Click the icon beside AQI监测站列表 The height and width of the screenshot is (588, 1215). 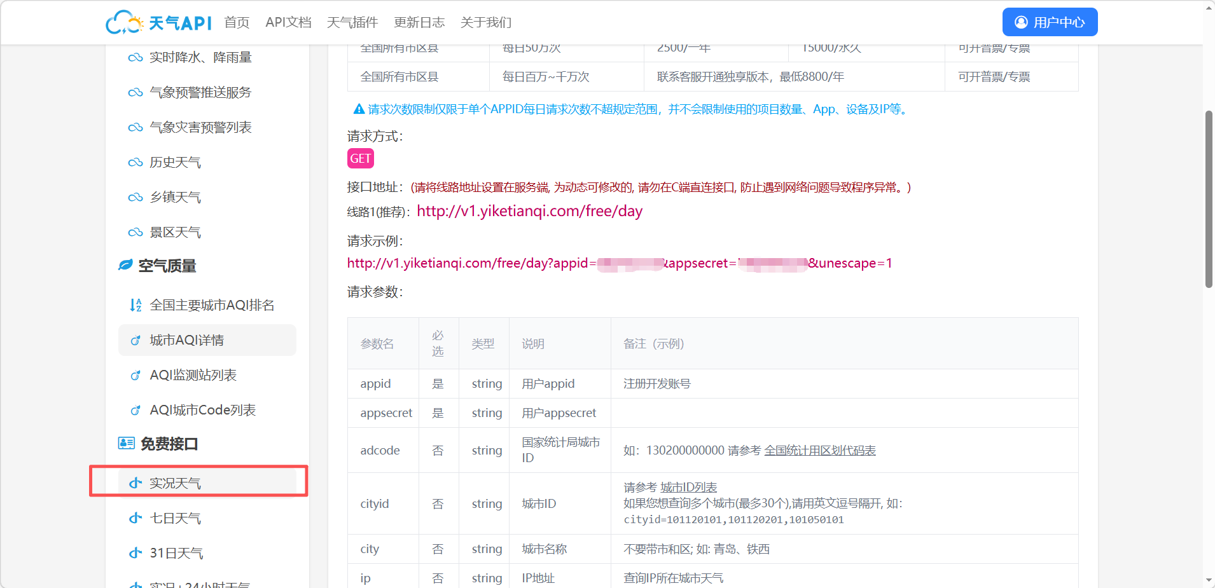click(135, 376)
